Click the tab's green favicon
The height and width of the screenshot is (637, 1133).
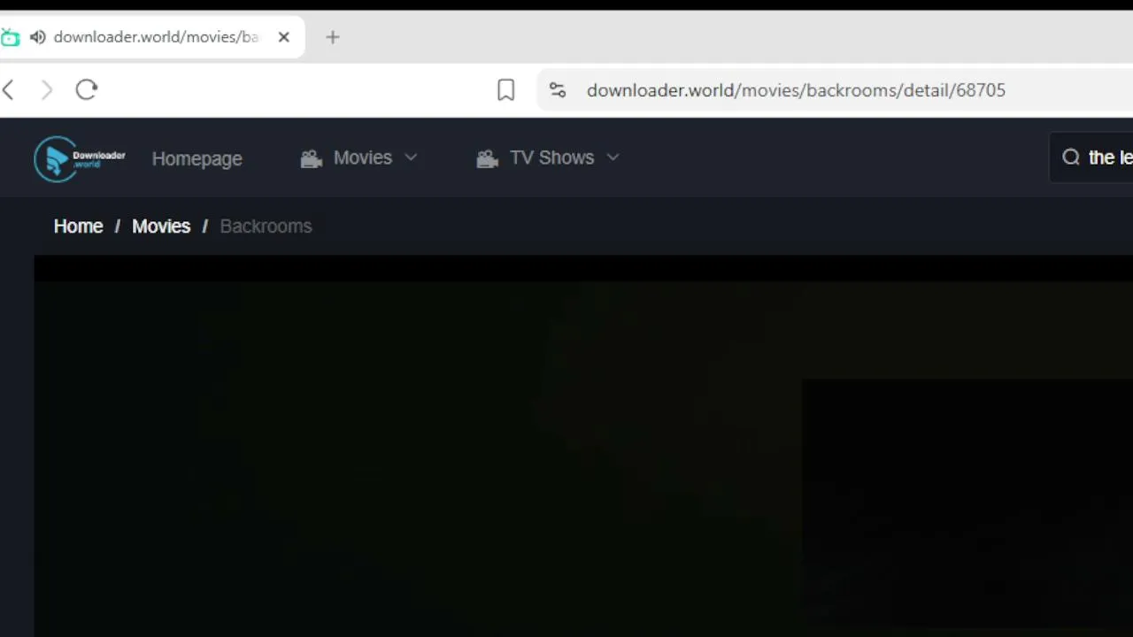(x=10, y=37)
